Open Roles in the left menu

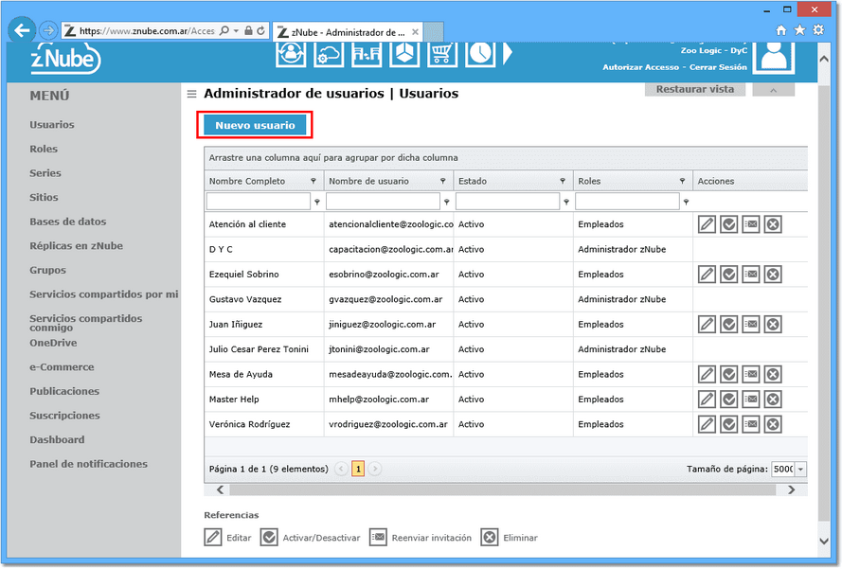click(x=44, y=150)
